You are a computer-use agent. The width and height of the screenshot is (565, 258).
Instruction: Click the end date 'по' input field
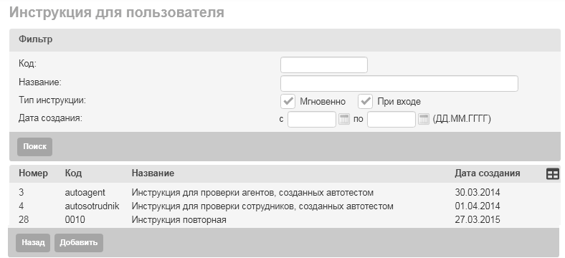(391, 119)
